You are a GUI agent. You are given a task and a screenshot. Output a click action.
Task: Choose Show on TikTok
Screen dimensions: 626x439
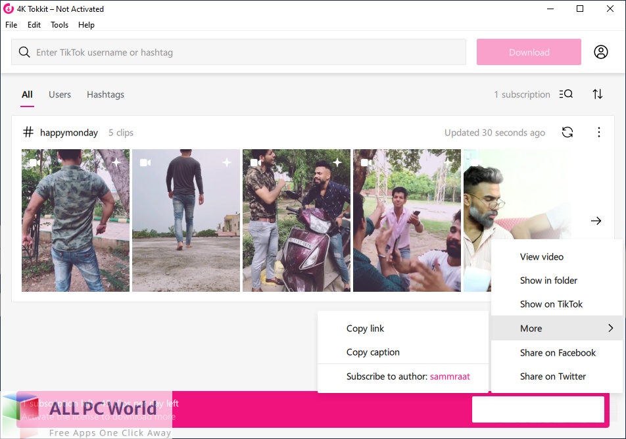click(x=556, y=304)
